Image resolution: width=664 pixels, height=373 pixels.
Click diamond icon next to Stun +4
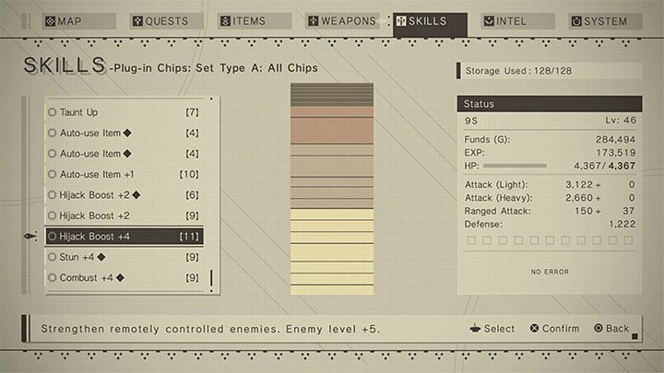click(101, 257)
